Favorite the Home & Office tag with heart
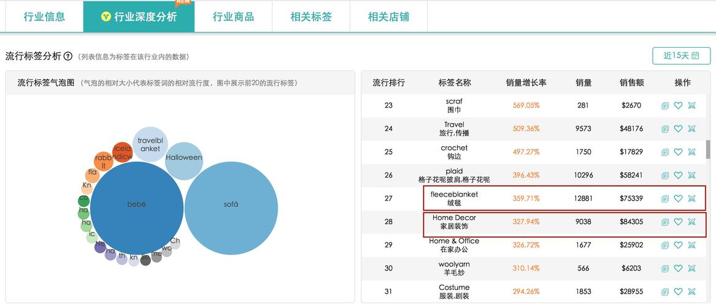716x306 pixels. click(678, 245)
